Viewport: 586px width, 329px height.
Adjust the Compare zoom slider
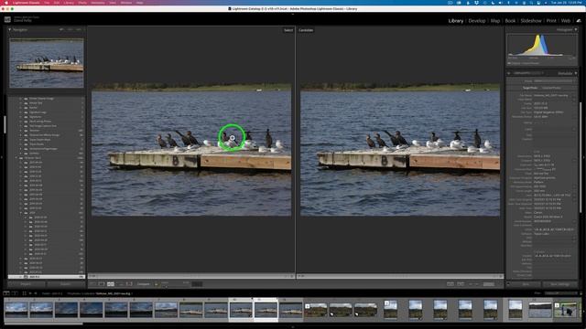point(176,286)
